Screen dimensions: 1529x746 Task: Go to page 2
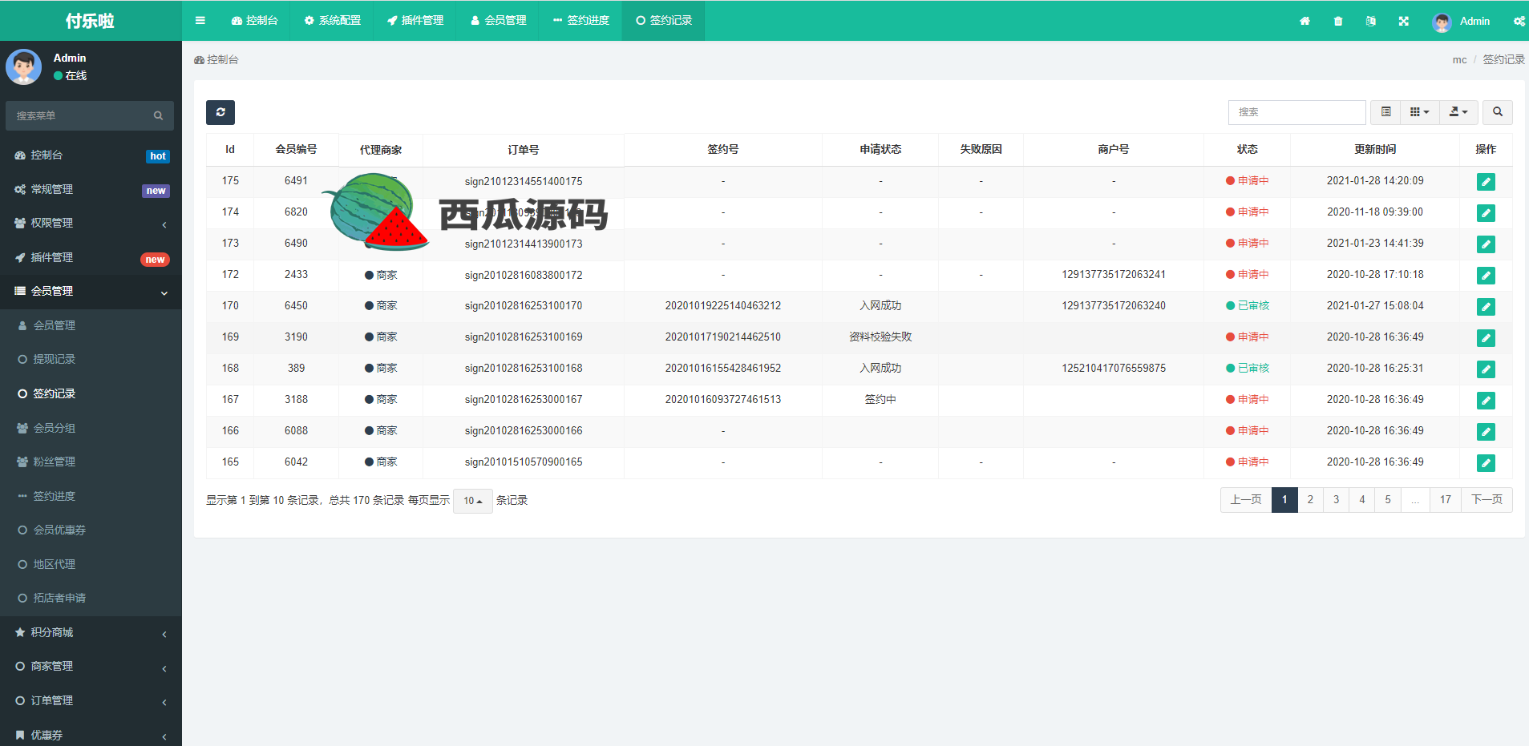pos(1310,500)
